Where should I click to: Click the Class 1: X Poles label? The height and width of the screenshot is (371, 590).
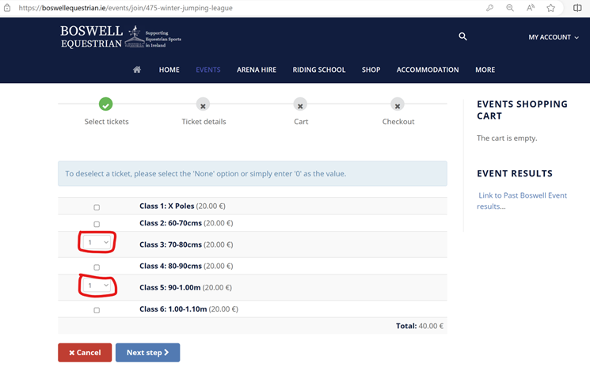click(166, 206)
